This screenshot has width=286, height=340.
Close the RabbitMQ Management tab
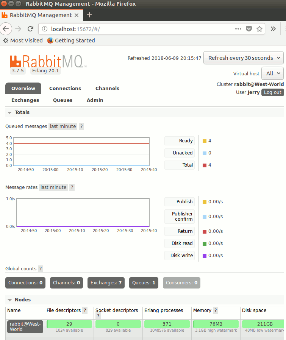point(77,15)
